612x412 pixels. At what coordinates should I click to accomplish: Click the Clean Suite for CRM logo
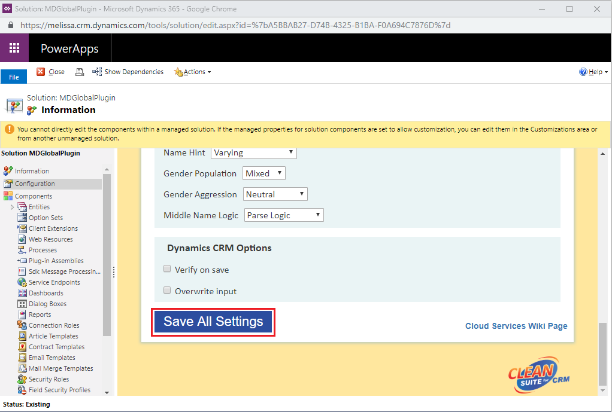click(538, 374)
